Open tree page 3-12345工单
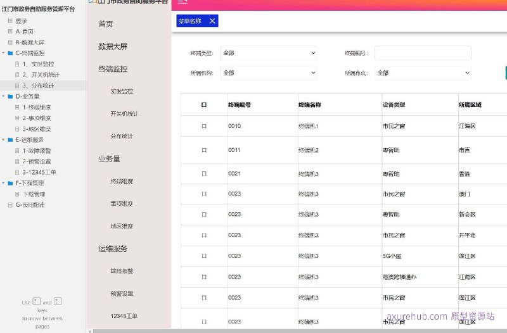 tap(39, 172)
